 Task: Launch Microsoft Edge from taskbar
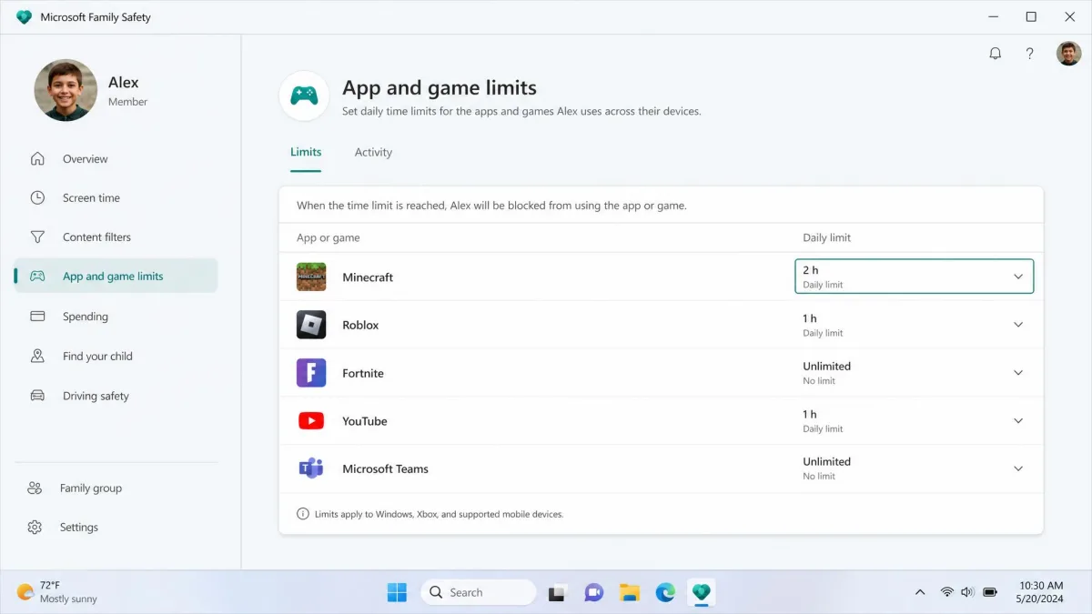(x=665, y=593)
